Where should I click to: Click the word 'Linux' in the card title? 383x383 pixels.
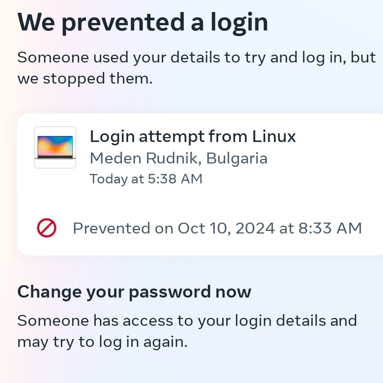(x=274, y=136)
